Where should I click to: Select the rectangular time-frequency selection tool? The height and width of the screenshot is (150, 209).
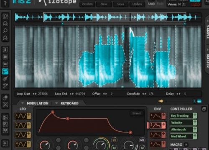click(5, 57)
